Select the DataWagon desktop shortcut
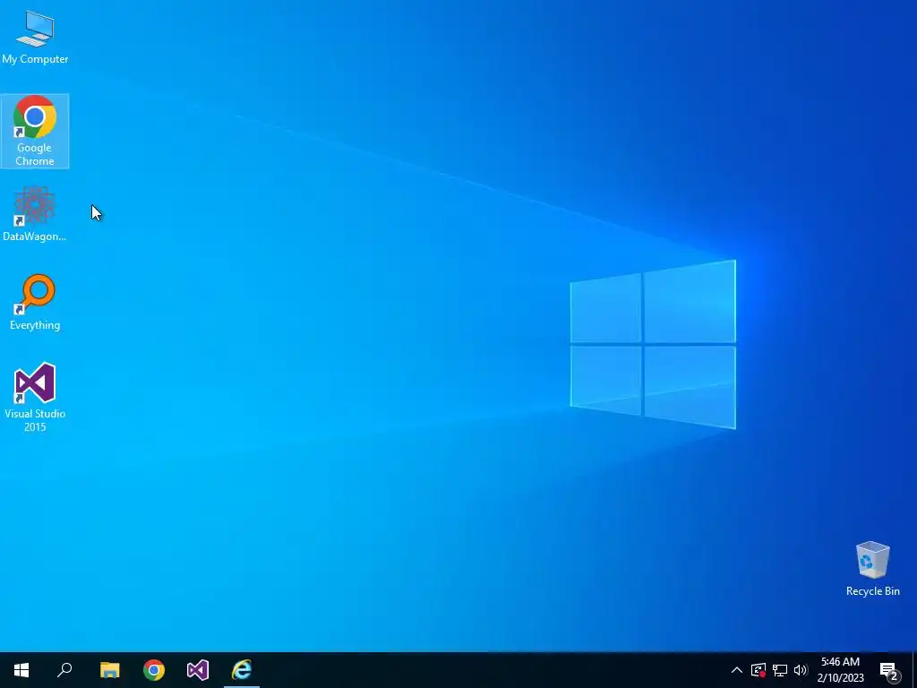Screen dimensions: 917x688 point(35,214)
